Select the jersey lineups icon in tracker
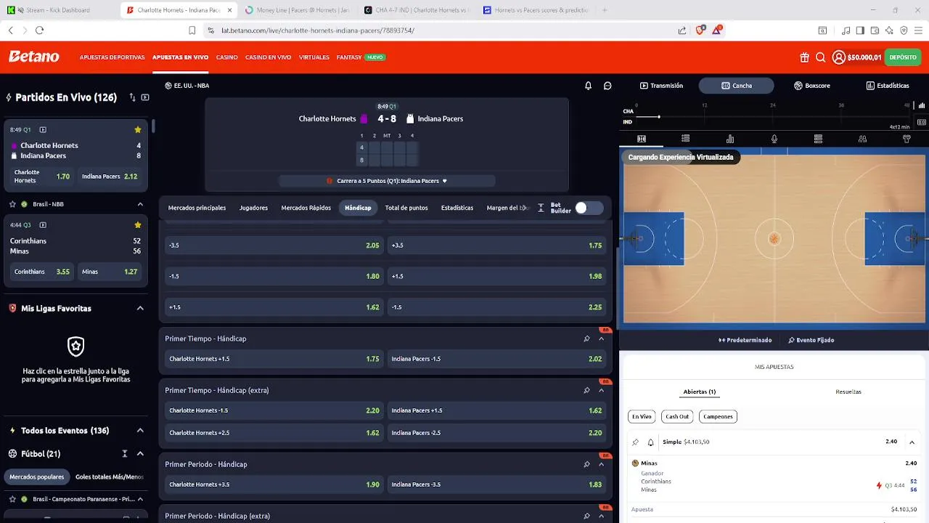 pos(907,139)
